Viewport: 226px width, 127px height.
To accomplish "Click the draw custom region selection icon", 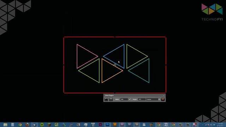I will pos(106,99).
